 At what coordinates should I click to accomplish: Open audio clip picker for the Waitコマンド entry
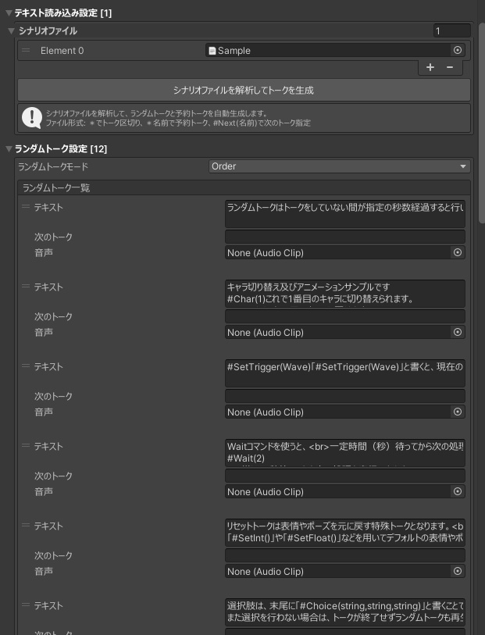click(x=458, y=491)
